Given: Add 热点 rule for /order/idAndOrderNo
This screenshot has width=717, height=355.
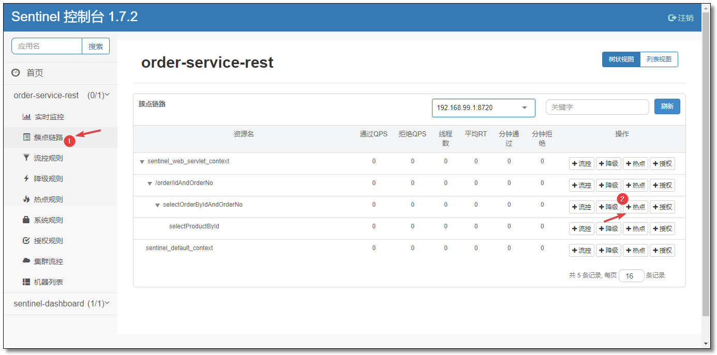Looking at the screenshot, I should [x=635, y=186].
